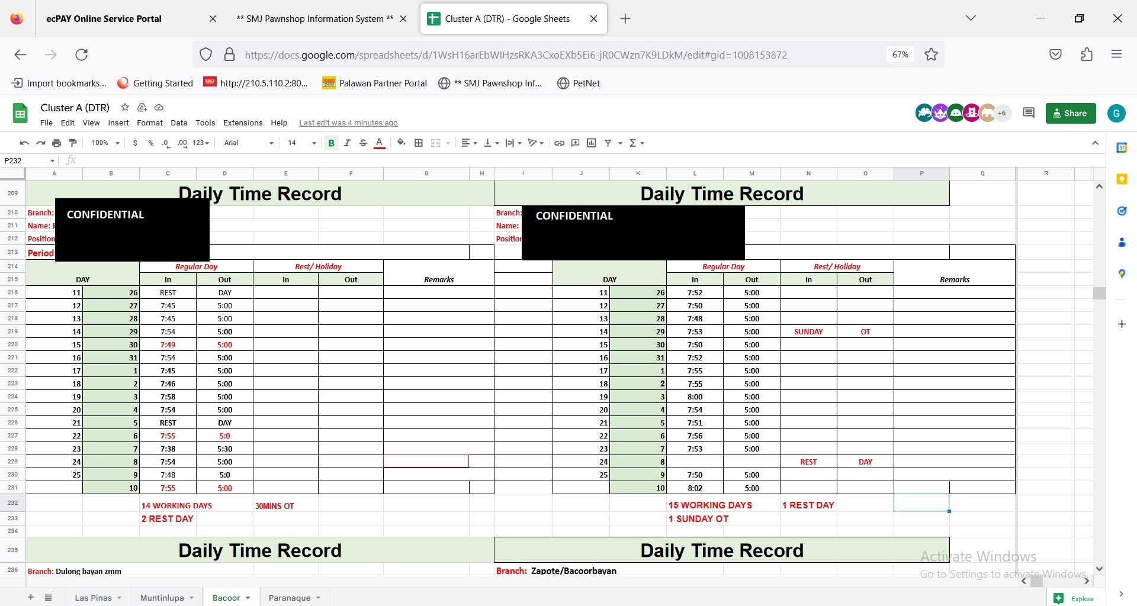This screenshot has height=606, width=1137.
Task: Open the Format menu
Action: point(150,123)
